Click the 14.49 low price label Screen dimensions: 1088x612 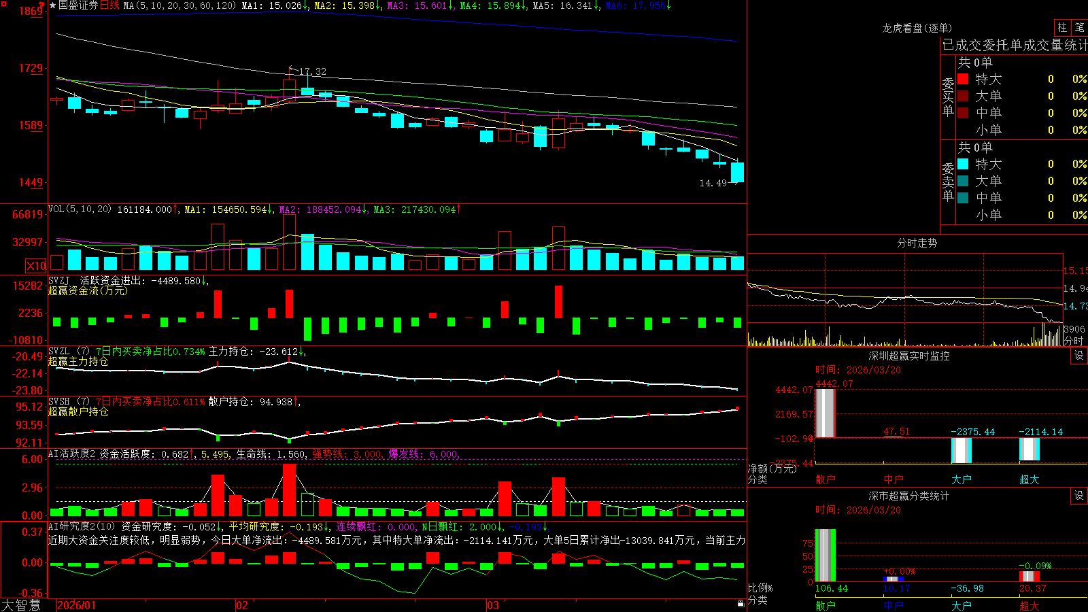point(713,183)
